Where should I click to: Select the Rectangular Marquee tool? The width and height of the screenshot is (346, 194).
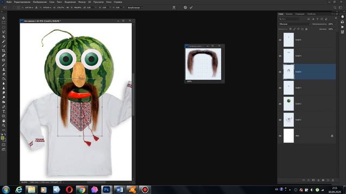[x=4, y=23]
